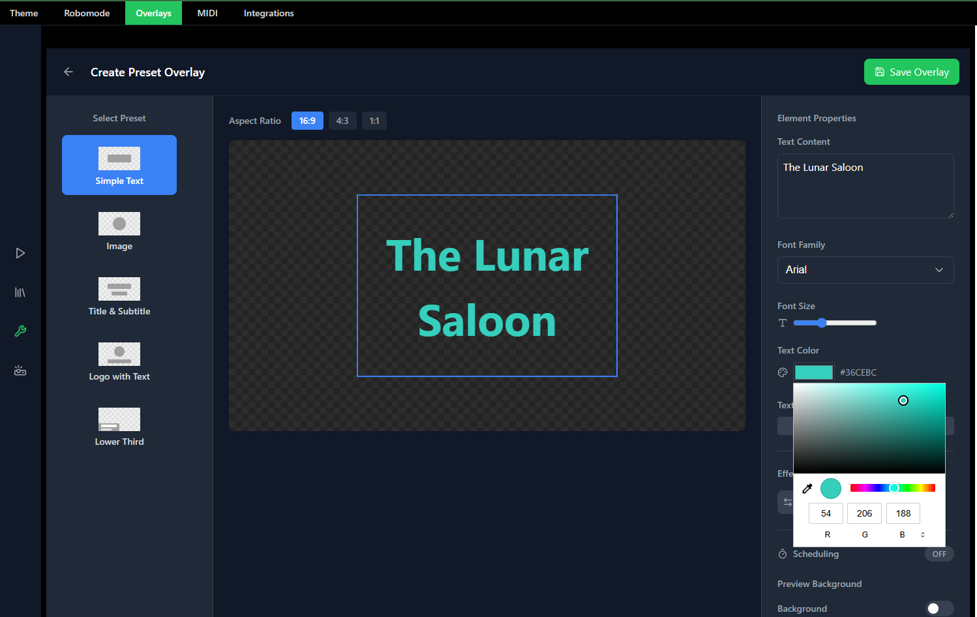The width and height of the screenshot is (977, 617).
Task: Pick the eyedropper tool in color picker
Action: click(x=807, y=489)
